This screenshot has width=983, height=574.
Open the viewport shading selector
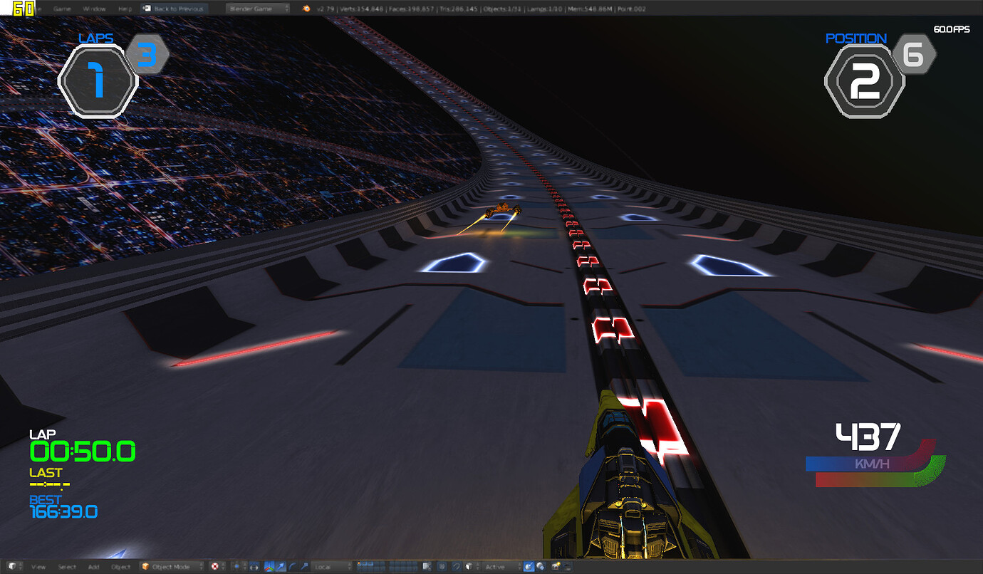click(x=218, y=567)
